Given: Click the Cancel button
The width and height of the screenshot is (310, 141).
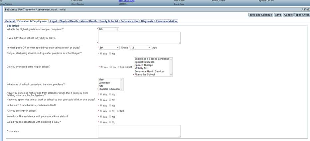Looking at the screenshot, I should [288, 15].
